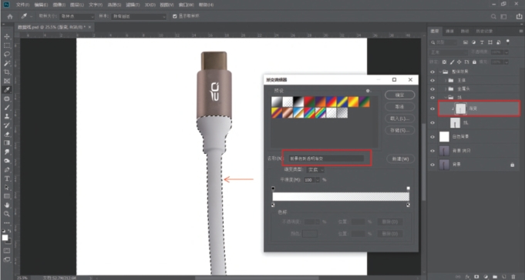Open the sample size dropdown
Viewport: 525px width, 280px height.
[x=77, y=16]
